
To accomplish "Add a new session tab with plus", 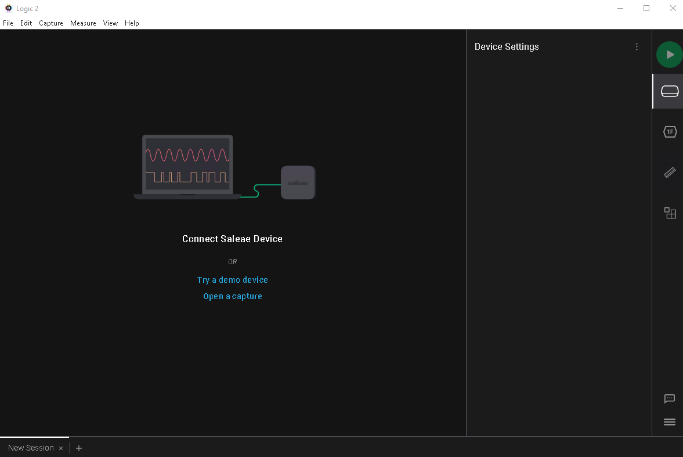I will 79,448.
